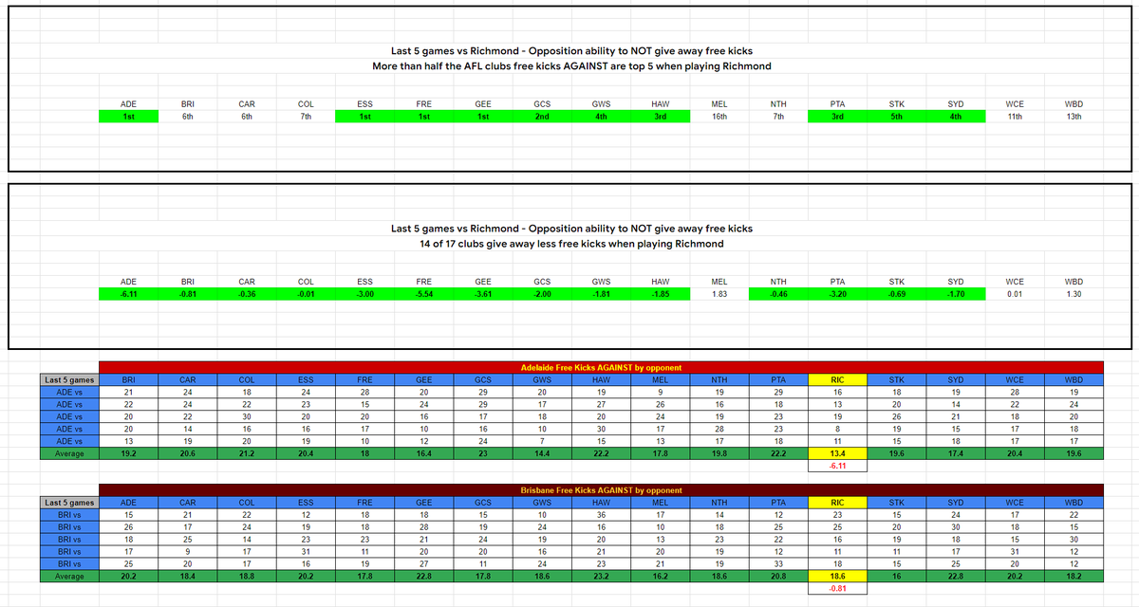Click the '1.83' value under MEL
The height and width of the screenshot is (607, 1139).
point(719,294)
